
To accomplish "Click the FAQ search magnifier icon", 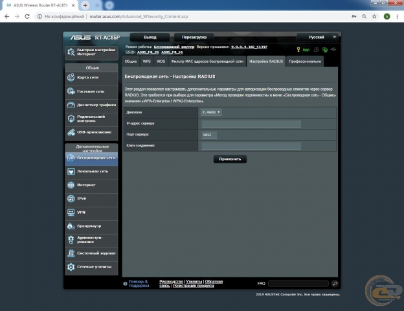I will (335, 284).
